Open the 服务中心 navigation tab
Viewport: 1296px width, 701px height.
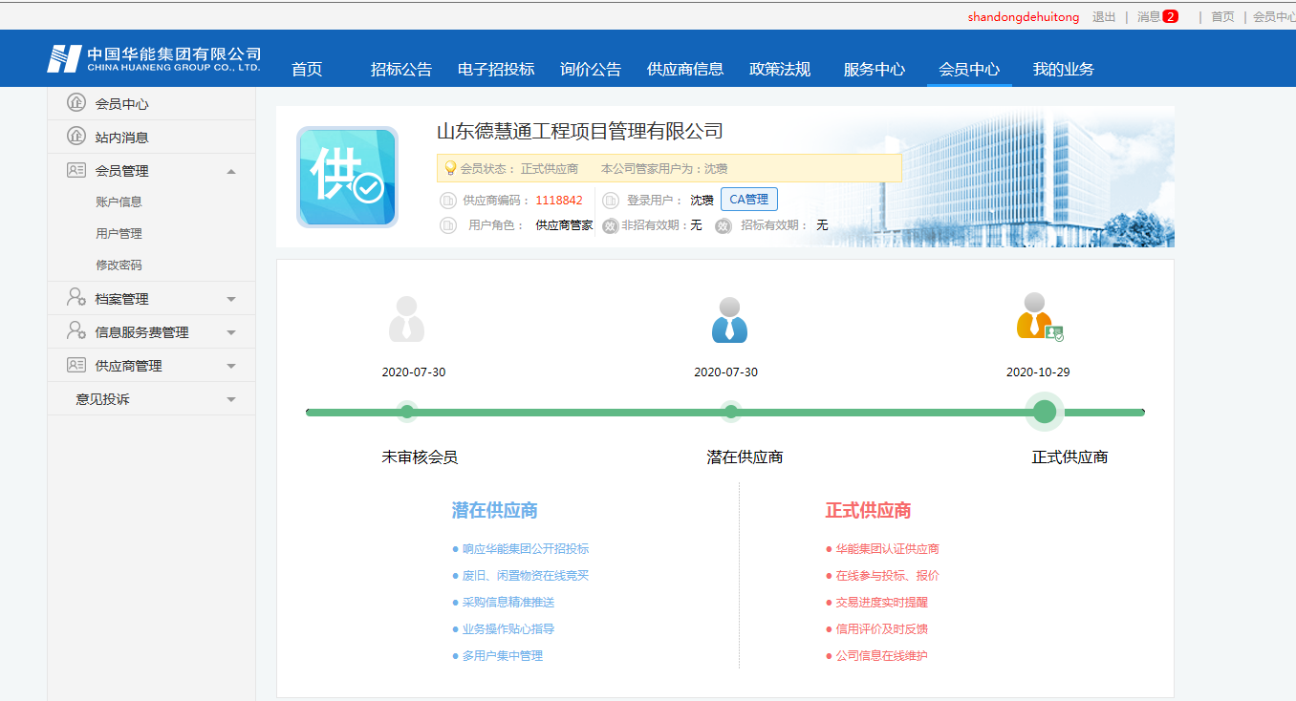click(875, 69)
